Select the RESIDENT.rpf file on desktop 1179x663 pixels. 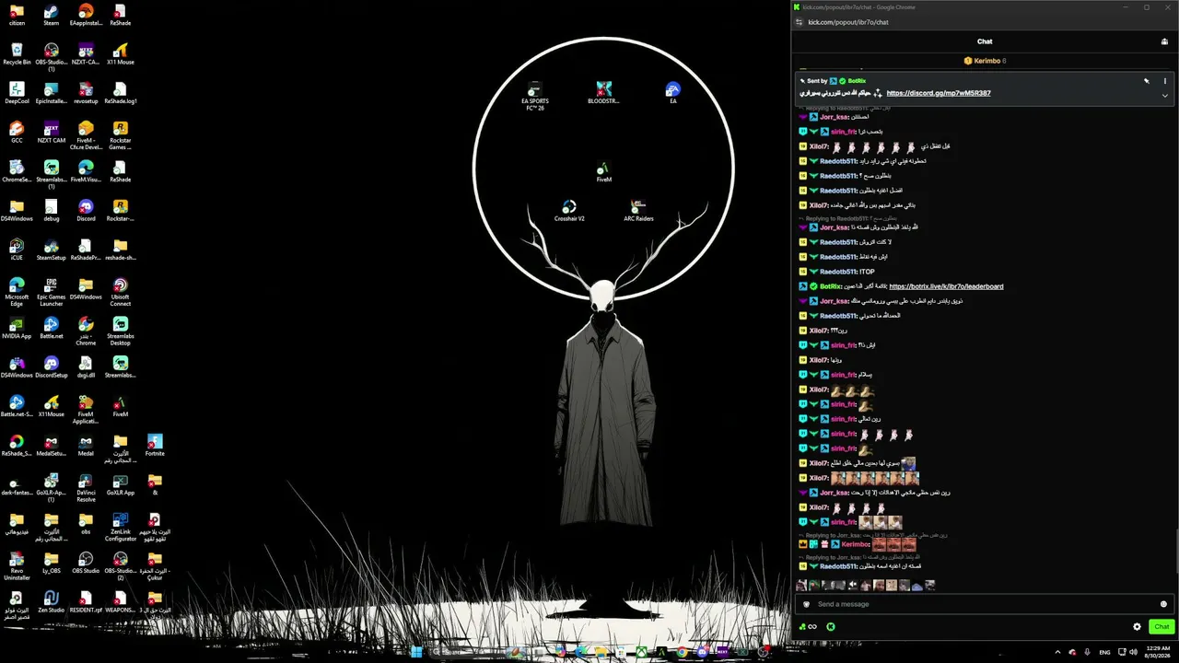click(x=86, y=601)
